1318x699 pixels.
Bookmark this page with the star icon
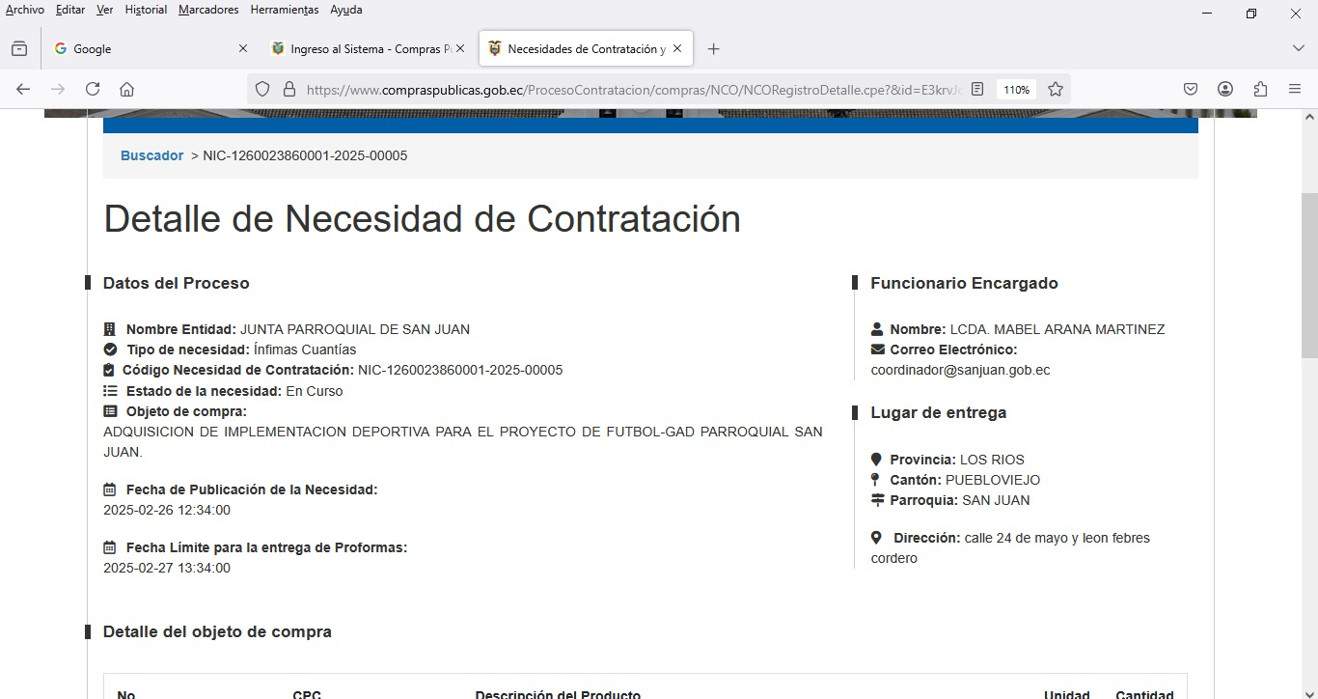[1056, 89]
